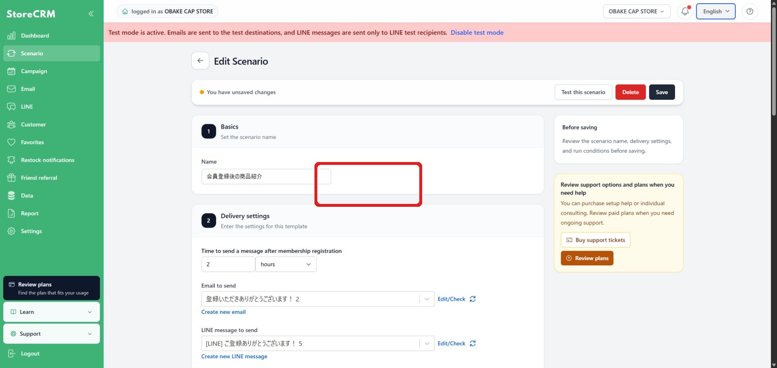Open the LINE message to send dropdown

coord(318,344)
